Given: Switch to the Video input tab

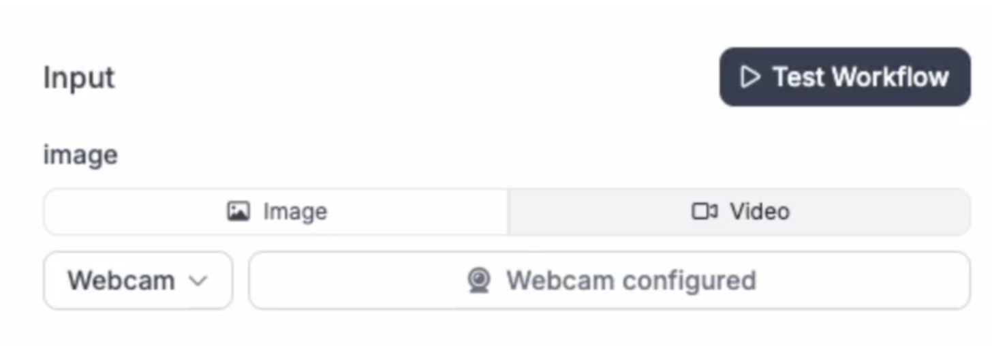Looking at the screenshot, I should coord(739,212).
